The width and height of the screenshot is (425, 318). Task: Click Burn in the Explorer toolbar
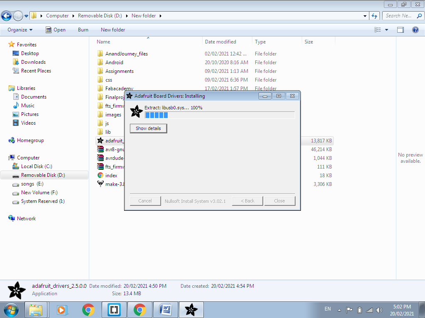(x=83, y=30)
